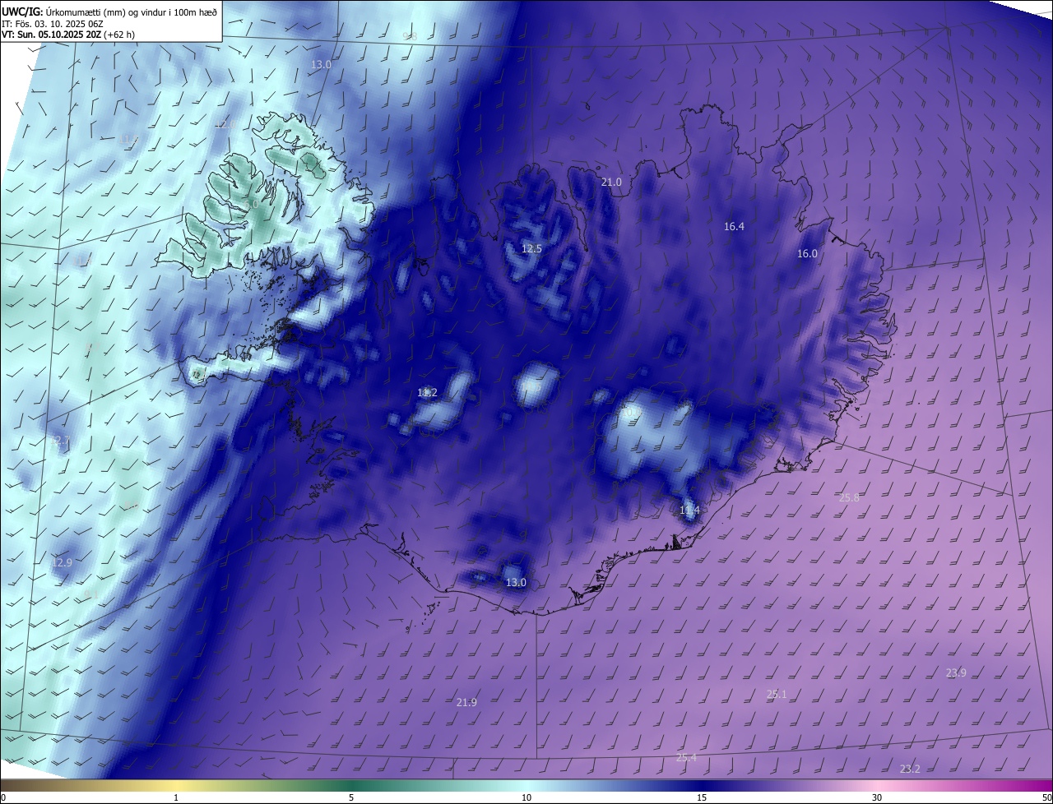Image resolution: width=1053 pixels, height=804 pixels.
Task: Click the colorbar tick label 1
Action: (x=176, y=797)
